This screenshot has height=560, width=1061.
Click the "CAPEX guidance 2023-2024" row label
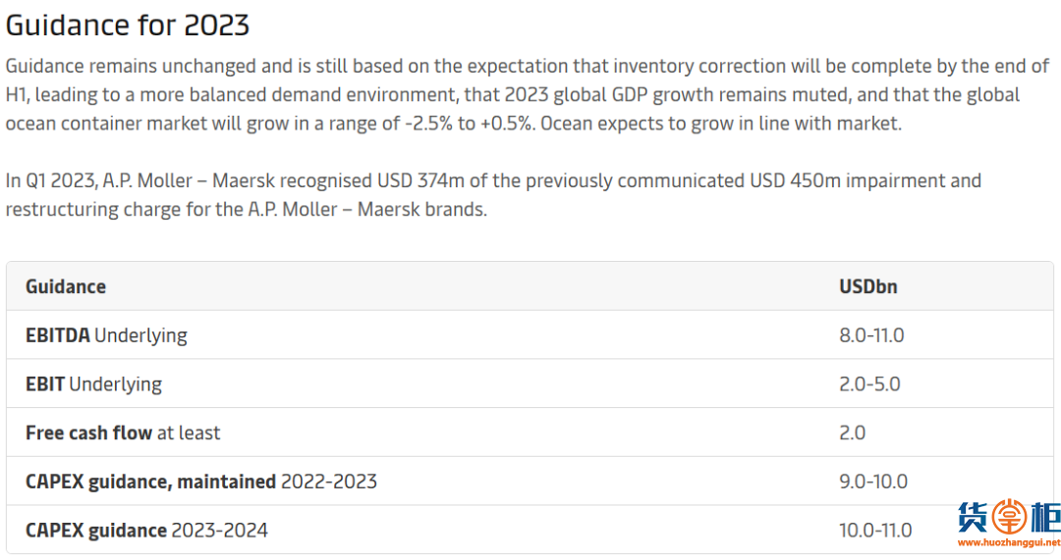tap(146, 531)
